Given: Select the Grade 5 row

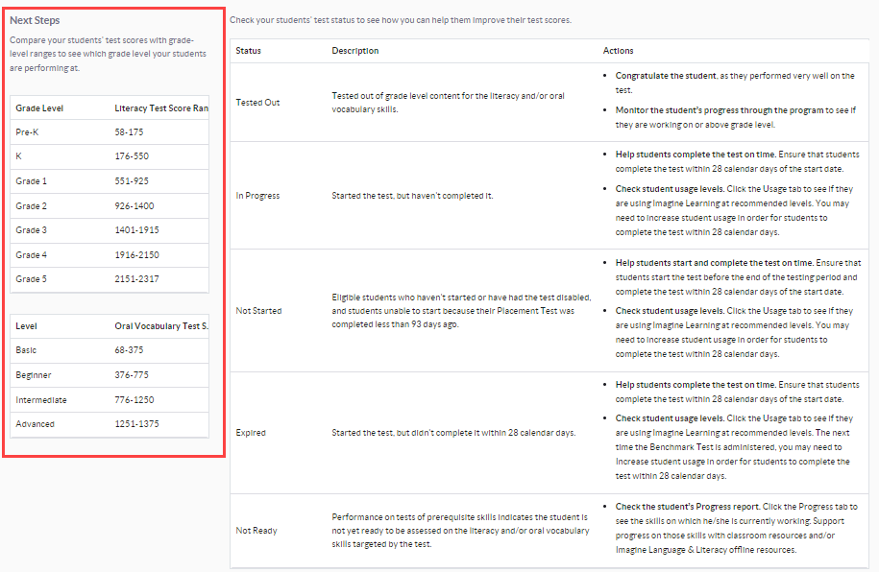Looking at the screenshot, I should click(32, 279).
